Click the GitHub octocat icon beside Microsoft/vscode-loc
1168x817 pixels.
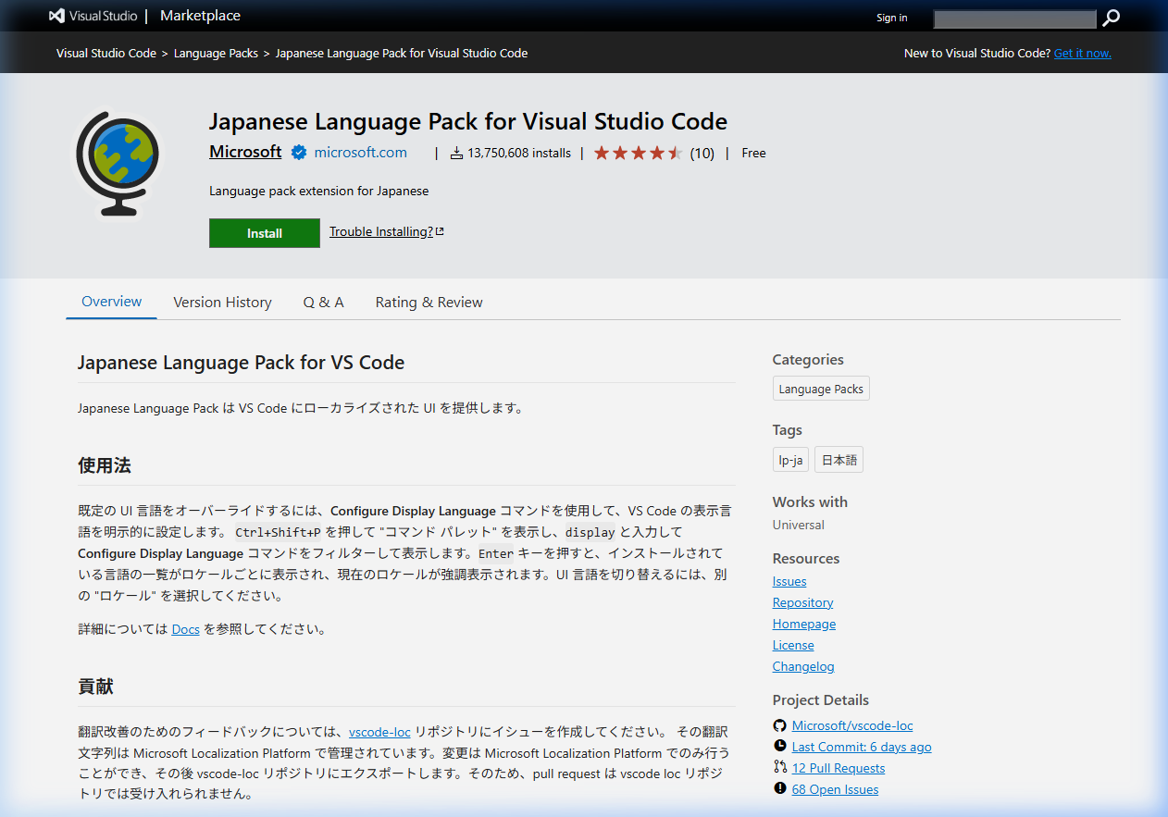780,725
